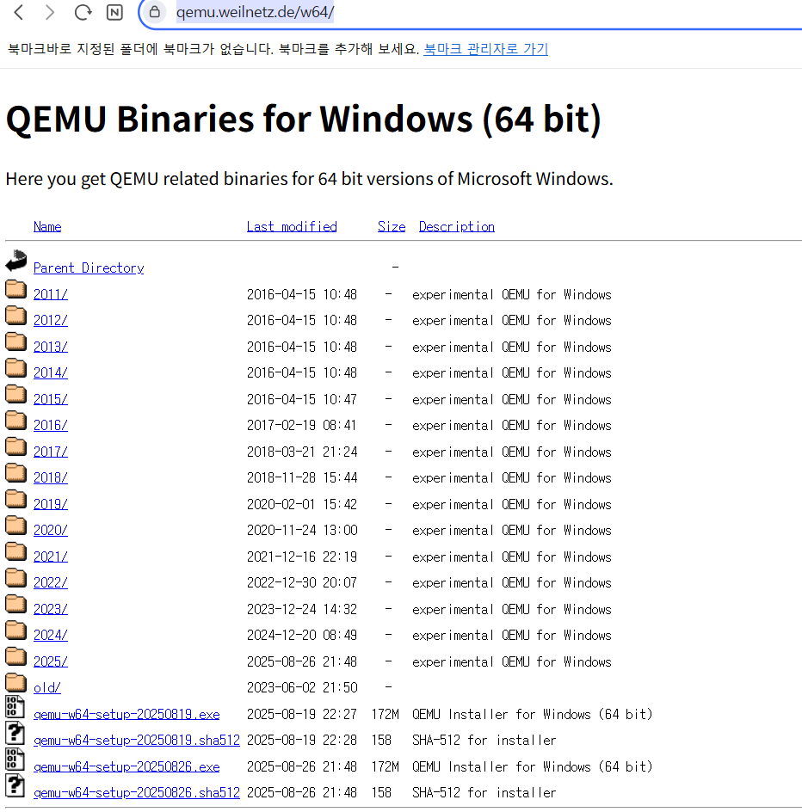Click the 2023-06-02 21:50 date of old/ row
802x812 pixels.
(302, 688)
